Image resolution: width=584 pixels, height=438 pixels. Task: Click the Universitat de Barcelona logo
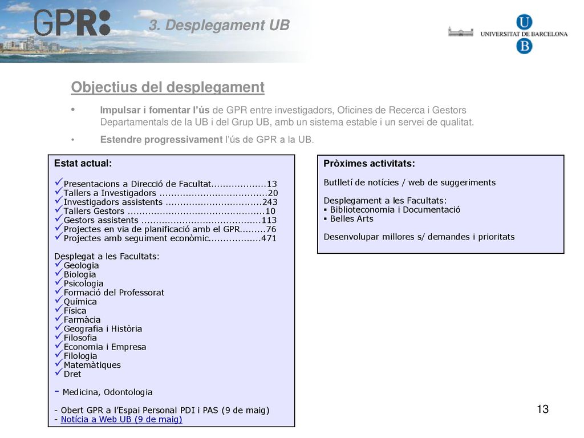click(524, 34)
